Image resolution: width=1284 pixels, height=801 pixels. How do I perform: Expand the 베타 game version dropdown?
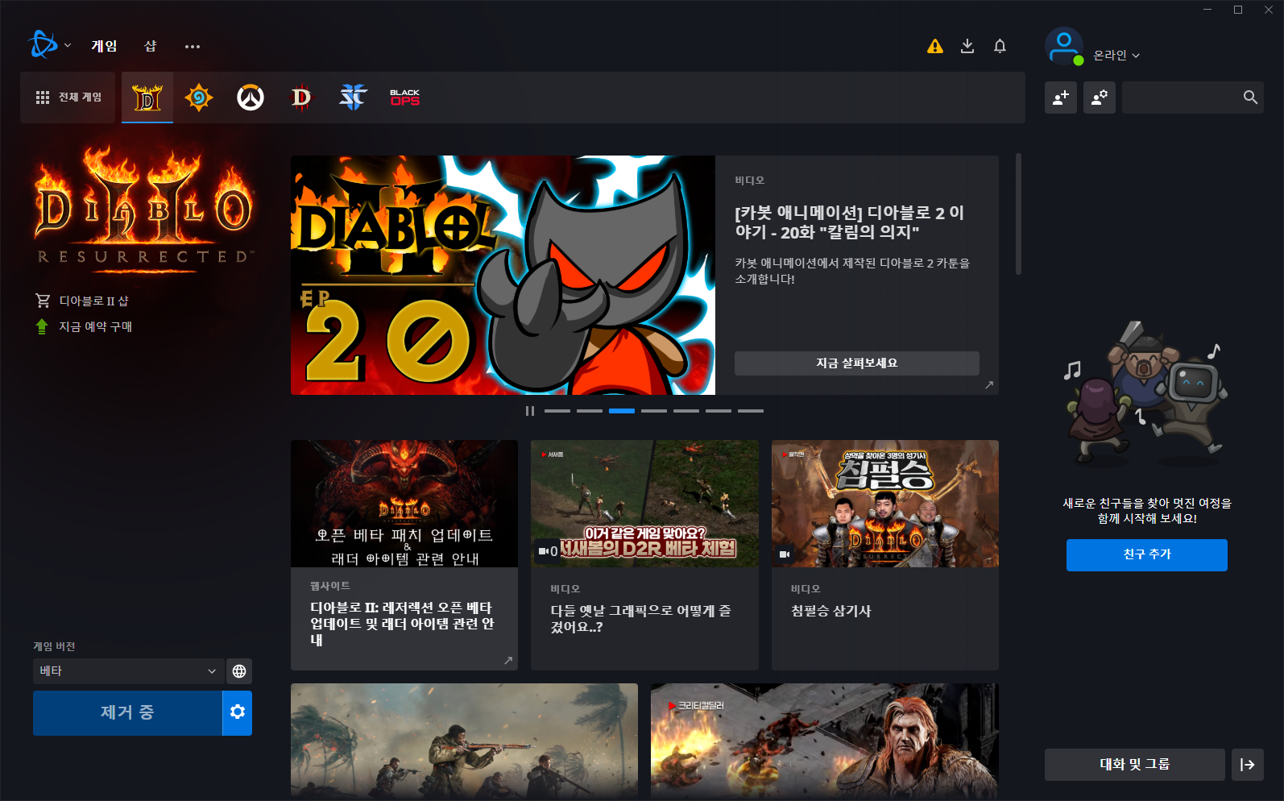click(128, 671)
